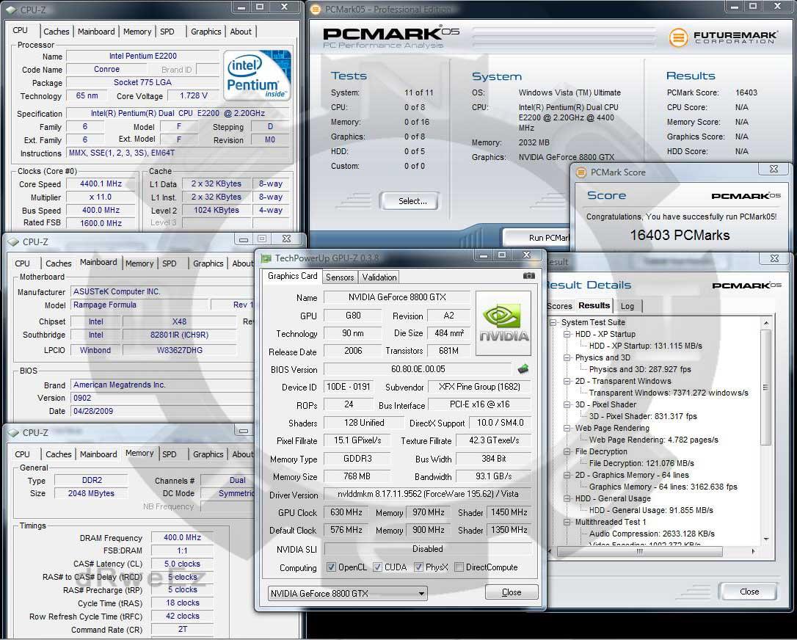Screen dimensions: 797x640
Task: Open the Log tab in Result Details
Action: point(627,306)
